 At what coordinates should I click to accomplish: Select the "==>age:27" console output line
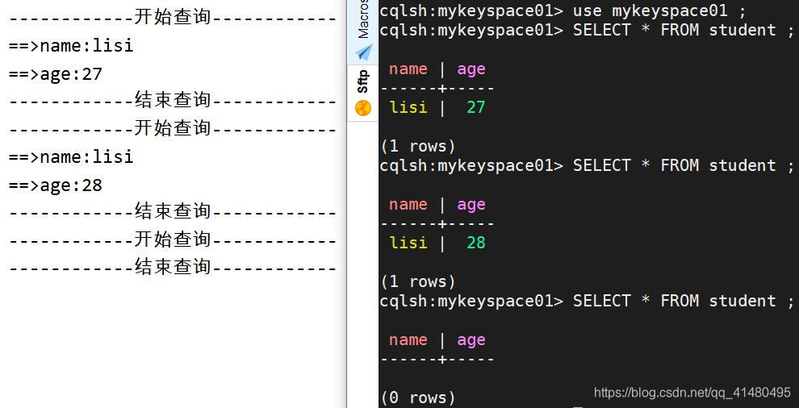tap(56, 74)
